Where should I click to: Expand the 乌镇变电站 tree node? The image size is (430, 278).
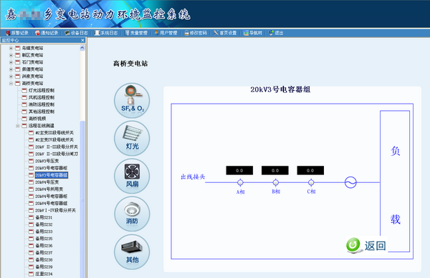point(11,48)
